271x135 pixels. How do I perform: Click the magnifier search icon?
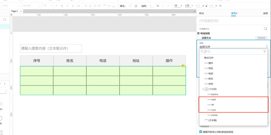click(x=202, y=51)
